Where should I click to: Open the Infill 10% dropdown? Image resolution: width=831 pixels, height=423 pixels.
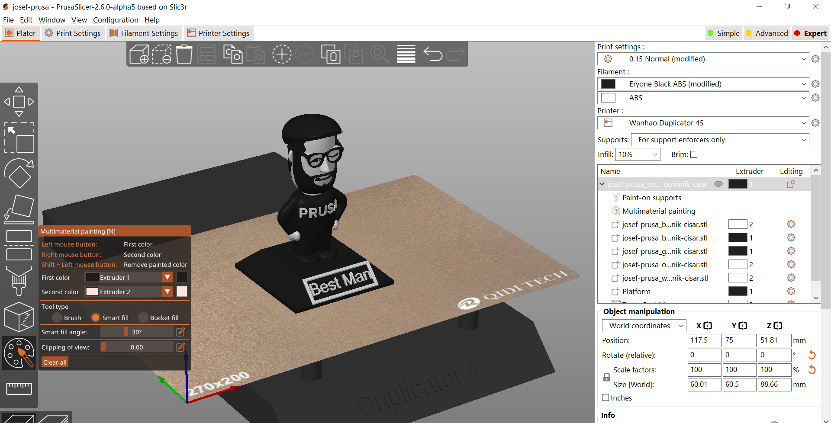click(638, 154)
